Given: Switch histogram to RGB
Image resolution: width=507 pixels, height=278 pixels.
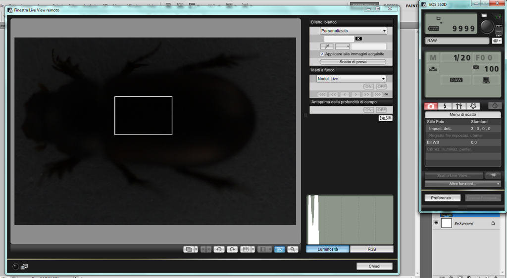Looking at the screenshot, I should point(371,249).
